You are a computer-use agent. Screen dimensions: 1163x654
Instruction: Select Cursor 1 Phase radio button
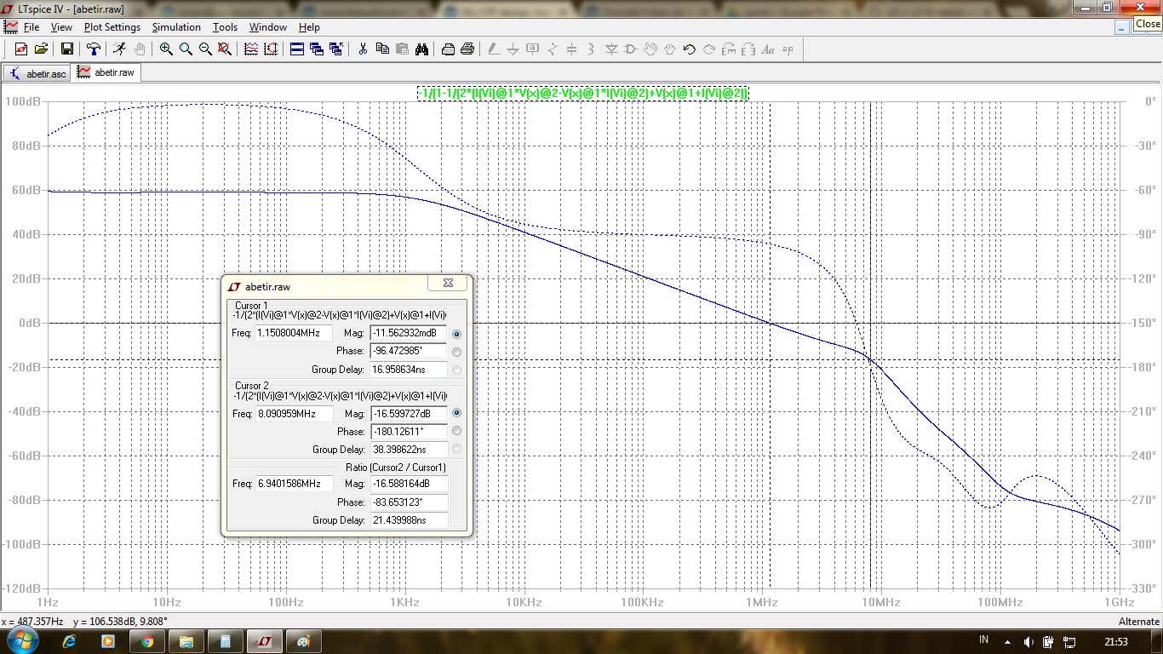pos(457,352)
